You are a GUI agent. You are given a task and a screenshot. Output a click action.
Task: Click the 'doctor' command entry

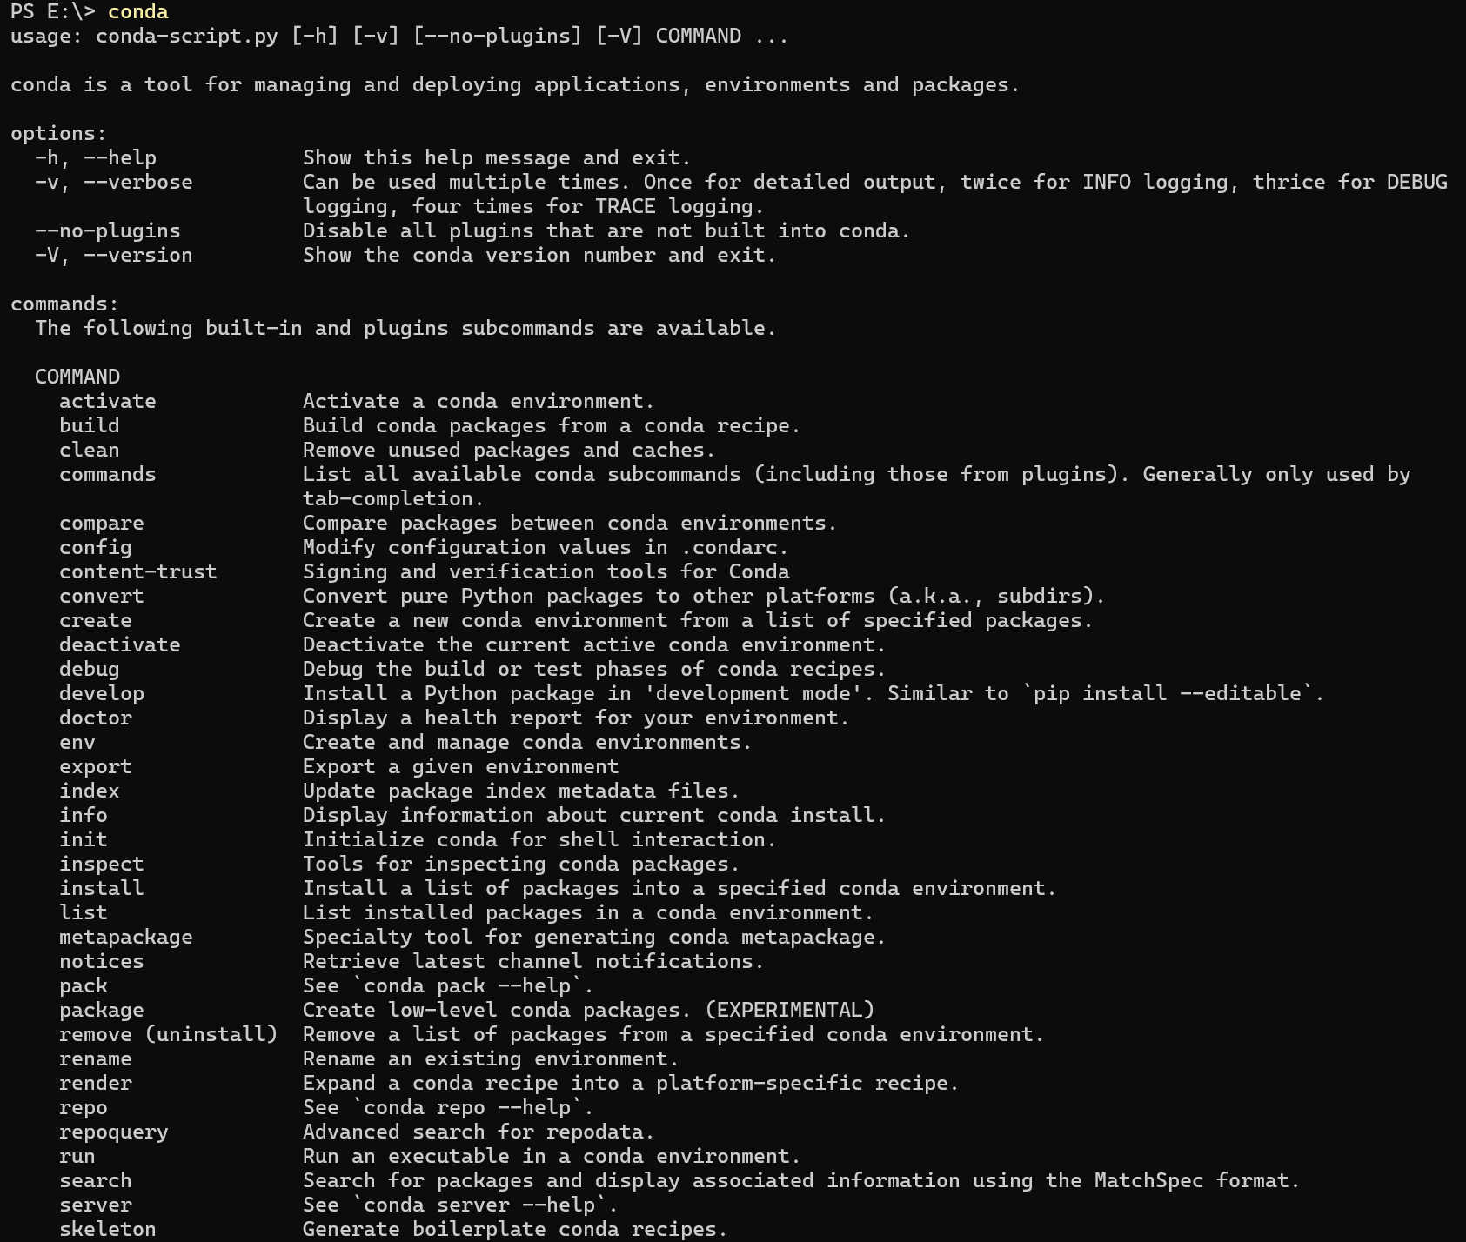(x=96, y=718)
